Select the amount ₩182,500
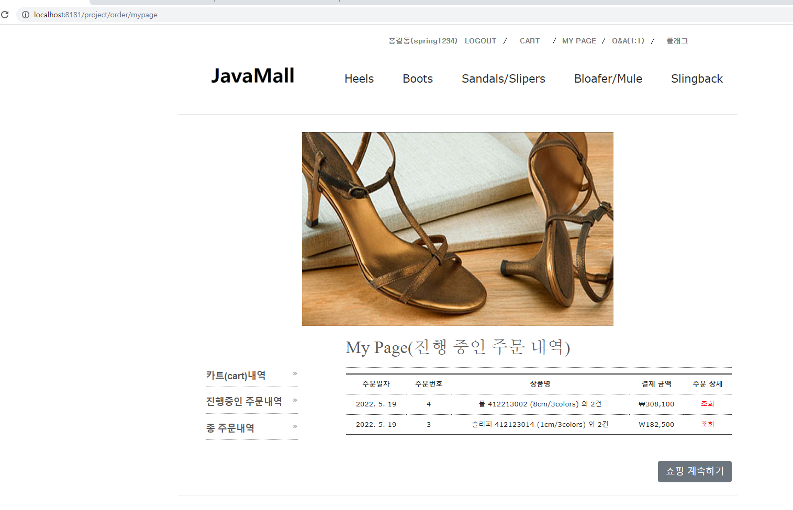This screenshot has height=510, width=793. click(x=656, y=424)
